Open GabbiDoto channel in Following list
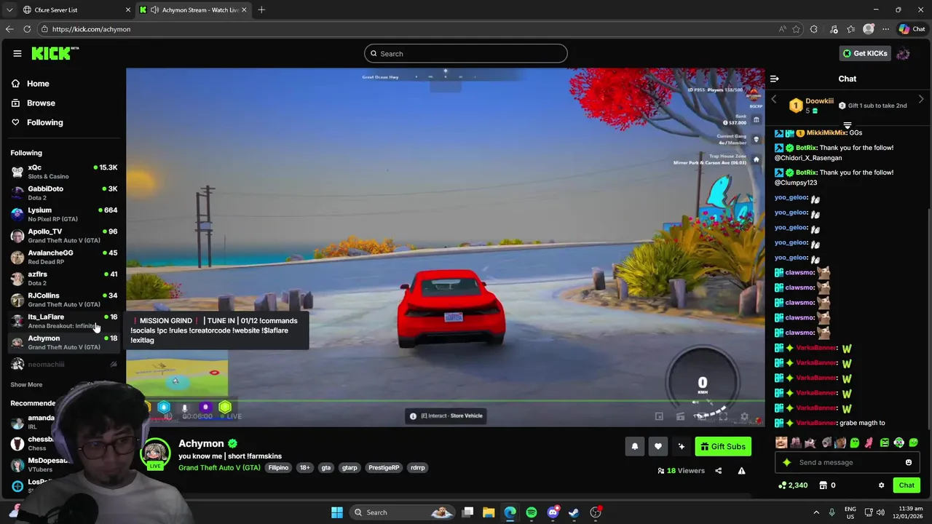The height and width of the screenshot is (524, 932). [64, 193]
